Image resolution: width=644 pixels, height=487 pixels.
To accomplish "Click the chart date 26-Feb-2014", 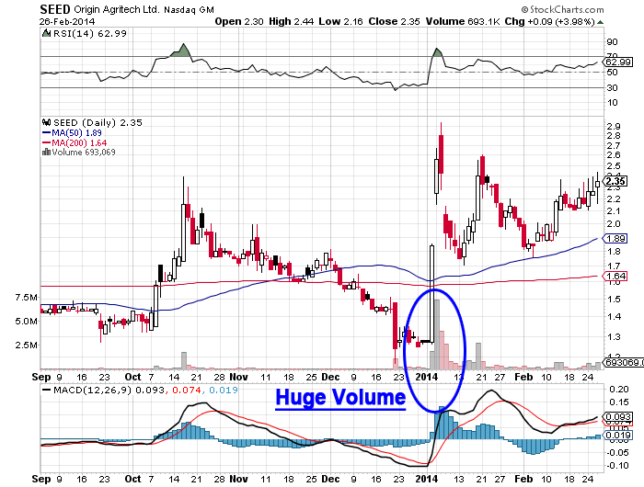I will (x=67, y=22).
